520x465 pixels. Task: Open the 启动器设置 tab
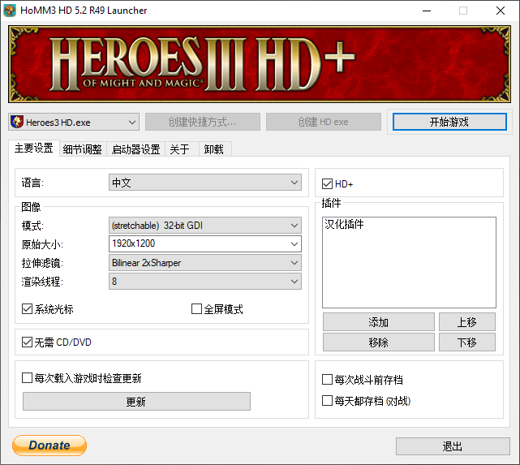(136, 149)
